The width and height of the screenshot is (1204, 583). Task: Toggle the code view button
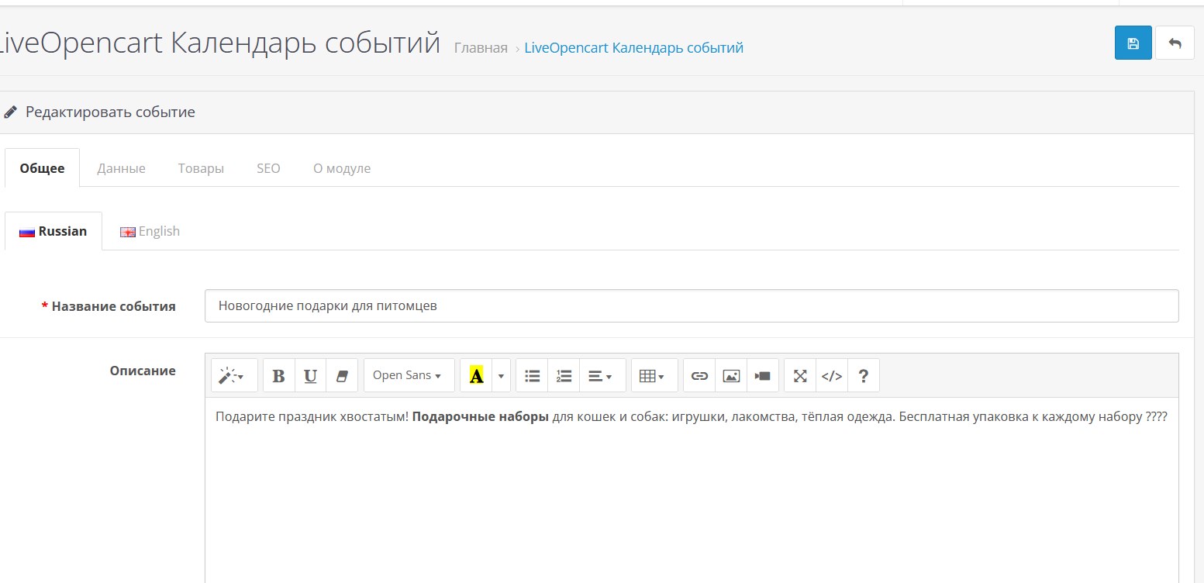(x=832, y=376)
